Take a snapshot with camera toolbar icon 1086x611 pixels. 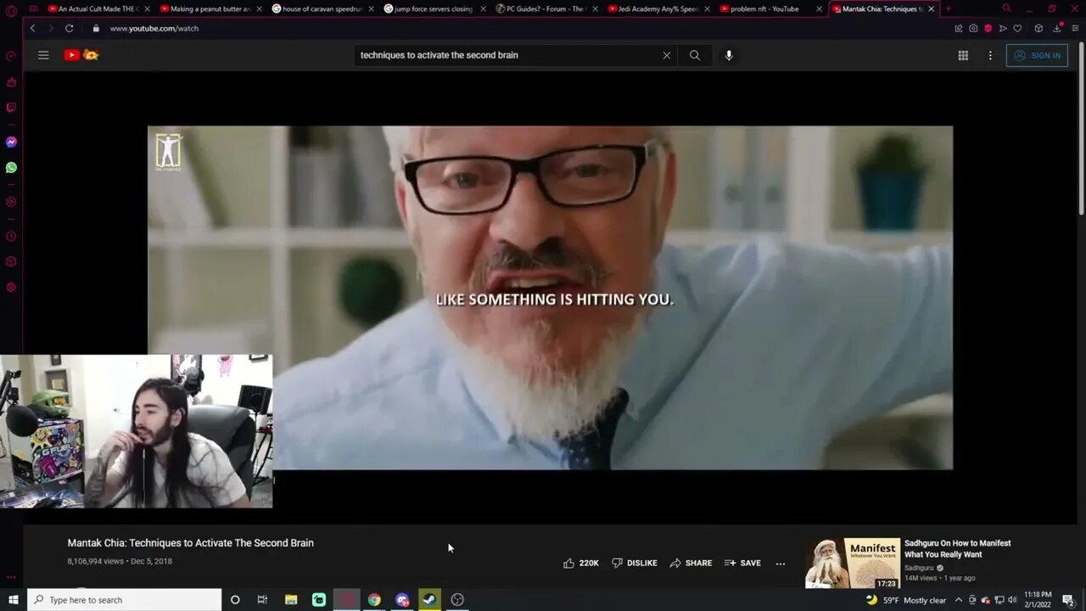pos(973,28)
